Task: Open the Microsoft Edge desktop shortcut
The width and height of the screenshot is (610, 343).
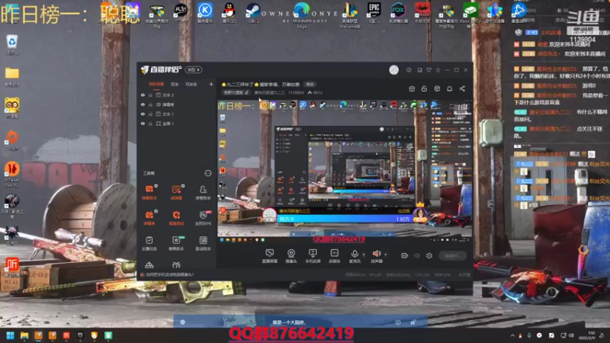Action: click(302, 14)
